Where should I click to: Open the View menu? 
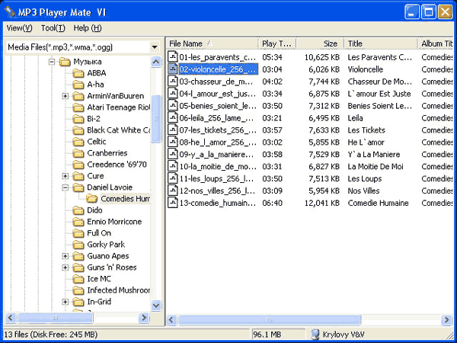(19, 28)
